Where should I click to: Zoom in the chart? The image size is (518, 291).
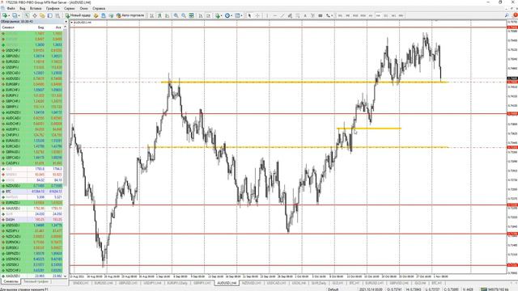coord(176,15)
